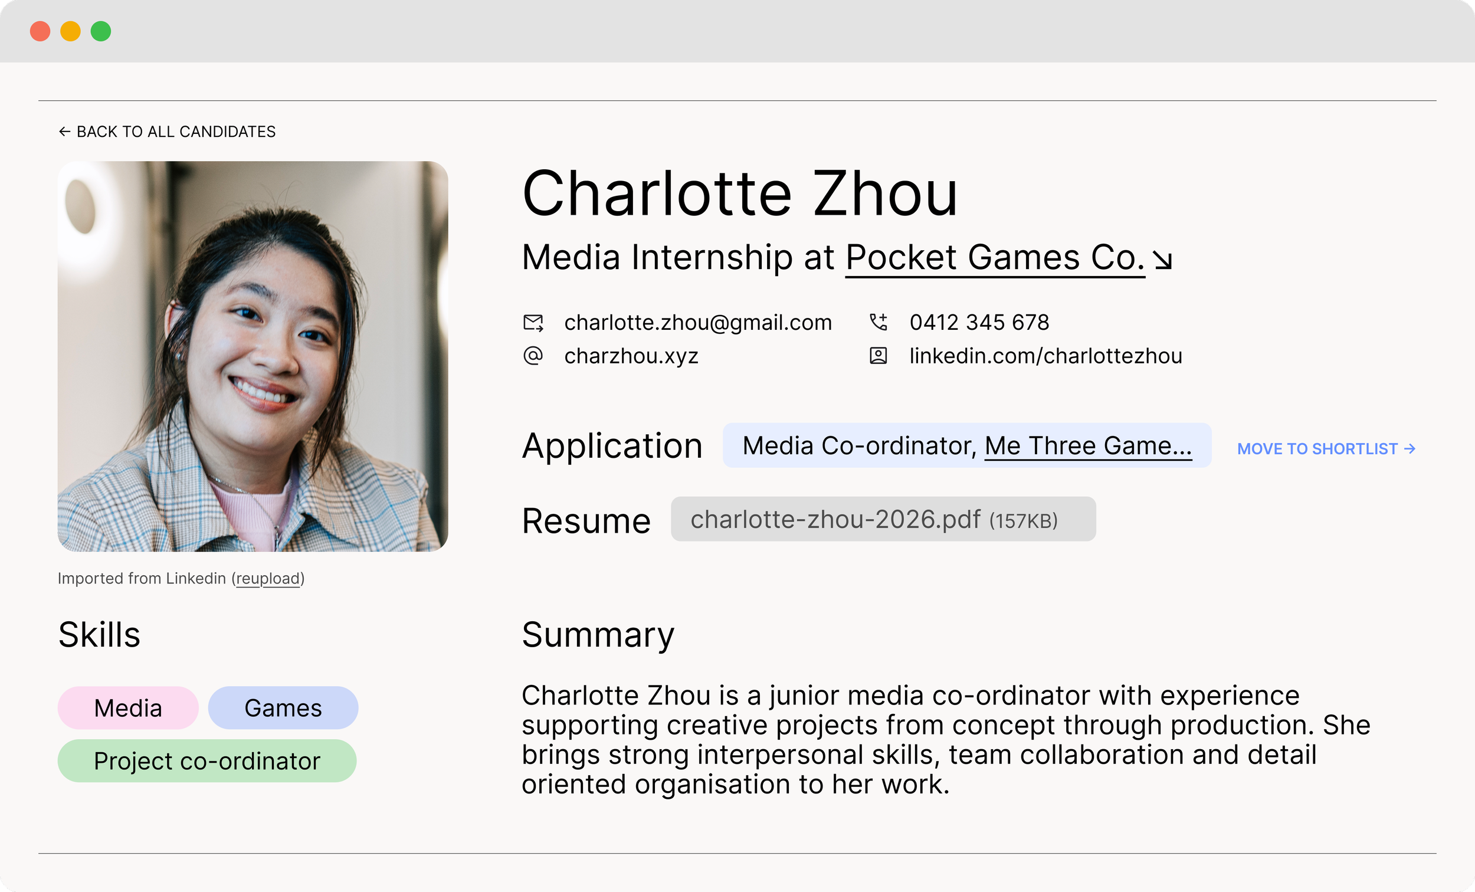Click the @ website icon
The image size is (1475, 892).
coord(533,356)
